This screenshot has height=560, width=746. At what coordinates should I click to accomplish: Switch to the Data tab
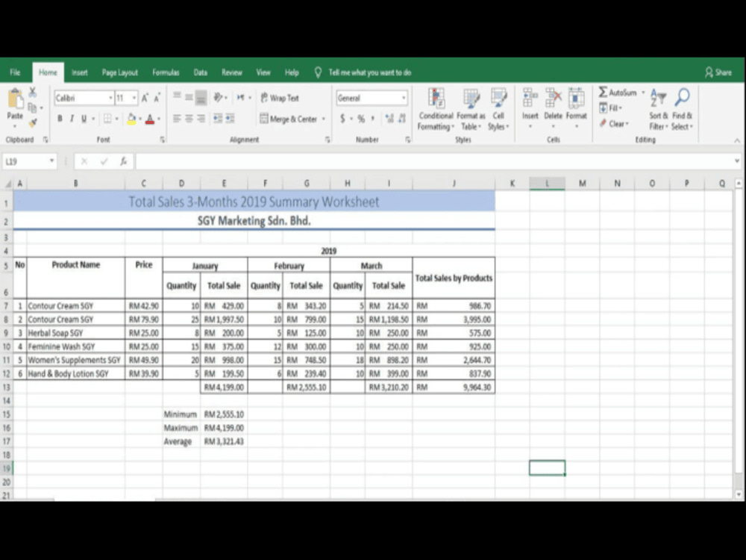[200, 72]
